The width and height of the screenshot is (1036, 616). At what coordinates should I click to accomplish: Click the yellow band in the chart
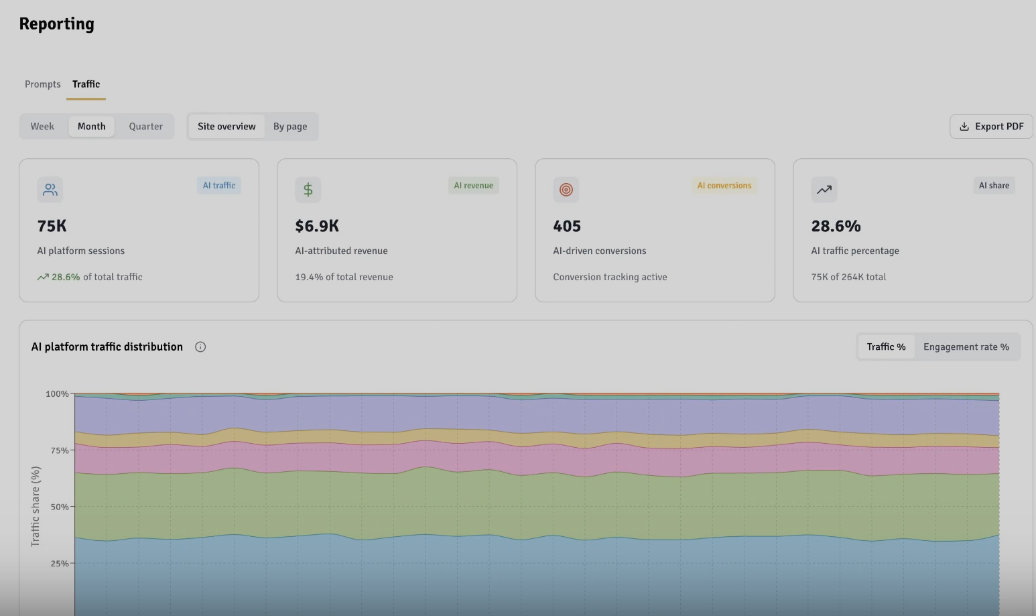[x=536, y=438]
